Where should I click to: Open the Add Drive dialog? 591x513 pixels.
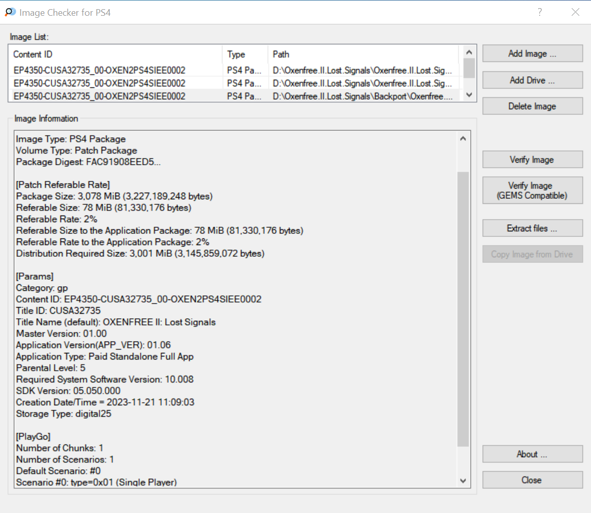pyautogui.click(x=532, y=80)
